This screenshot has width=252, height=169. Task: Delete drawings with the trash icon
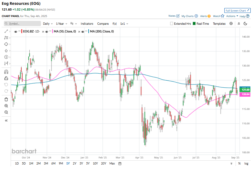click(x=6, y=99)
